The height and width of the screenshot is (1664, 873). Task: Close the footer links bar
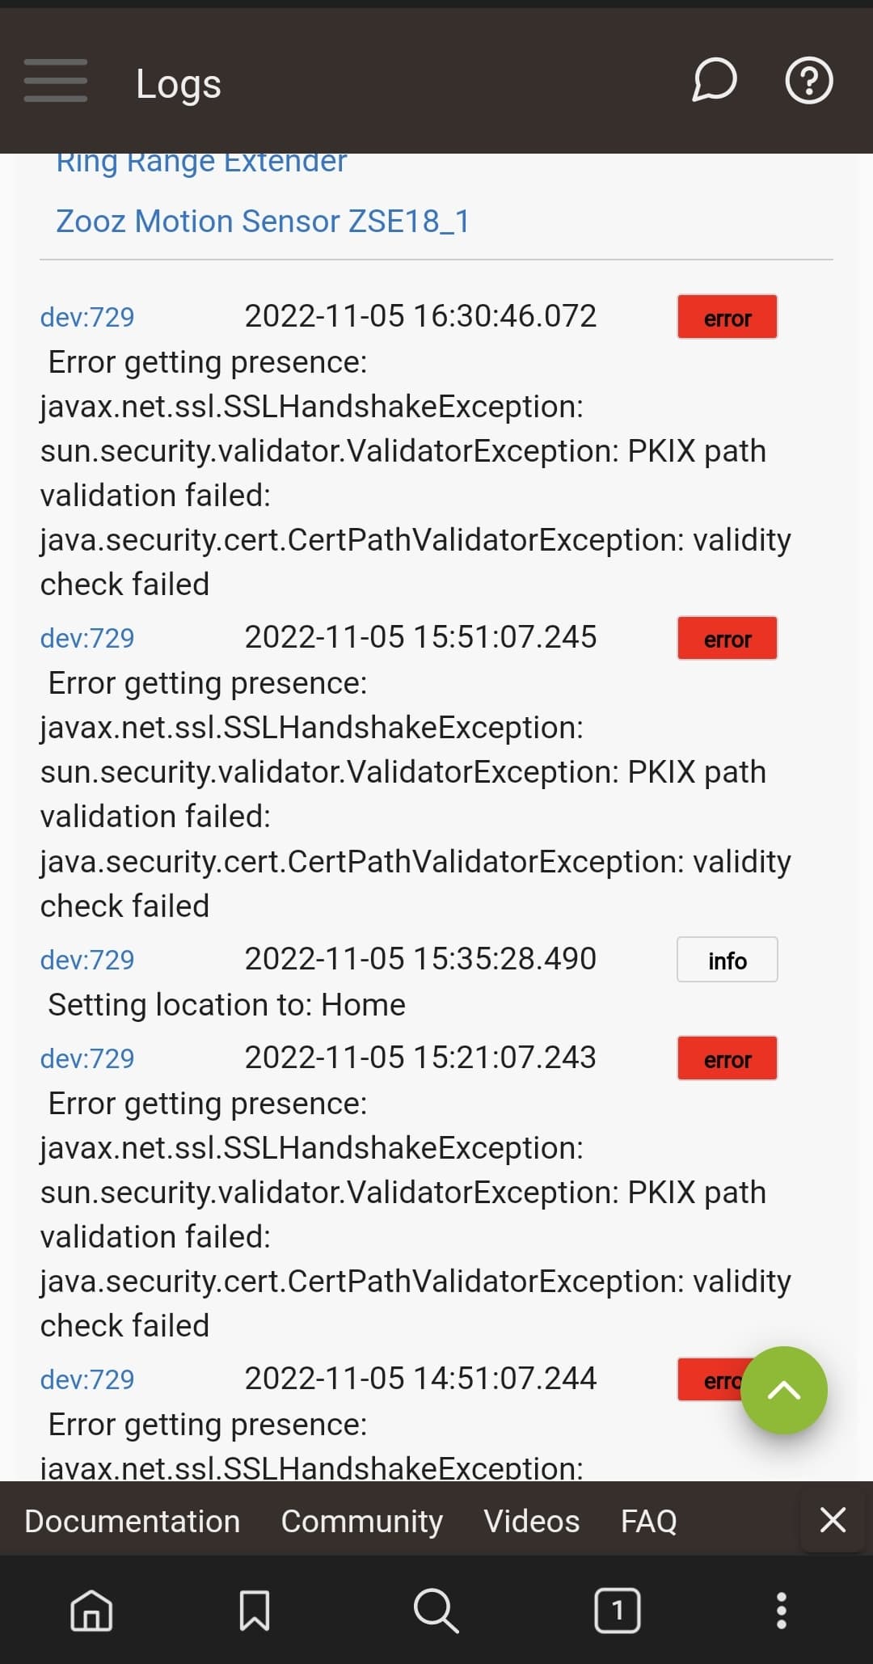[x=833, y=1520]
